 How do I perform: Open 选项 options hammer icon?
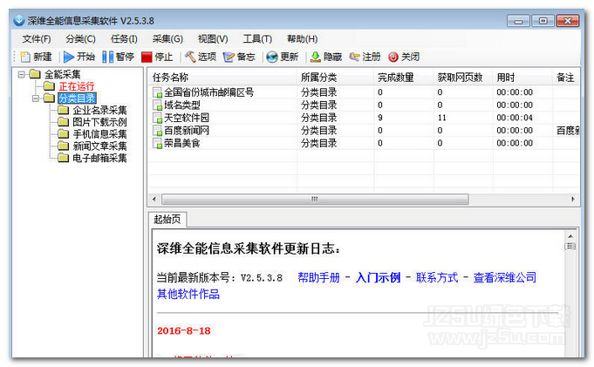click(x=190, y=57)
